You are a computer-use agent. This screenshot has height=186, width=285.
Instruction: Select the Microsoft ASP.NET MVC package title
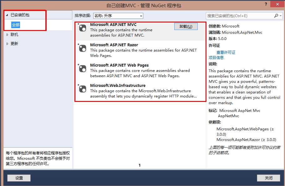[x=113, y=24]
